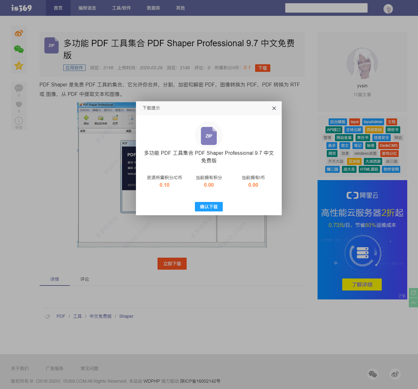Image resolution: width=418 pixels, height=389 pixels.
Task: Select the HTML源码 tag
Action: (x=369, y=169)
